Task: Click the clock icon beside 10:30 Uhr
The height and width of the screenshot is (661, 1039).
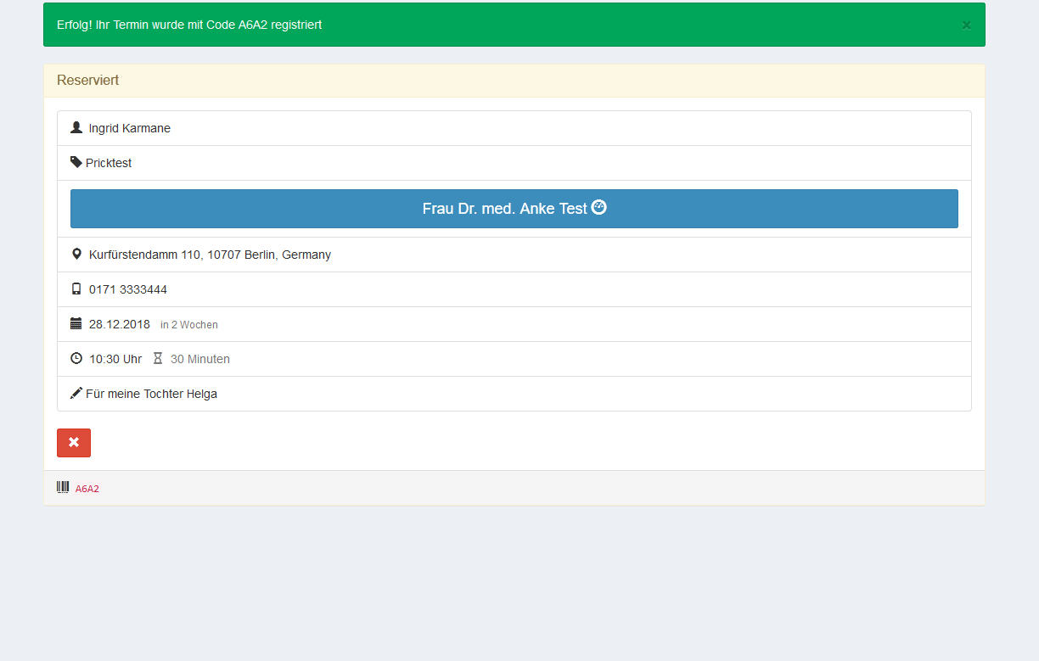Action: [x=76, y=359]
